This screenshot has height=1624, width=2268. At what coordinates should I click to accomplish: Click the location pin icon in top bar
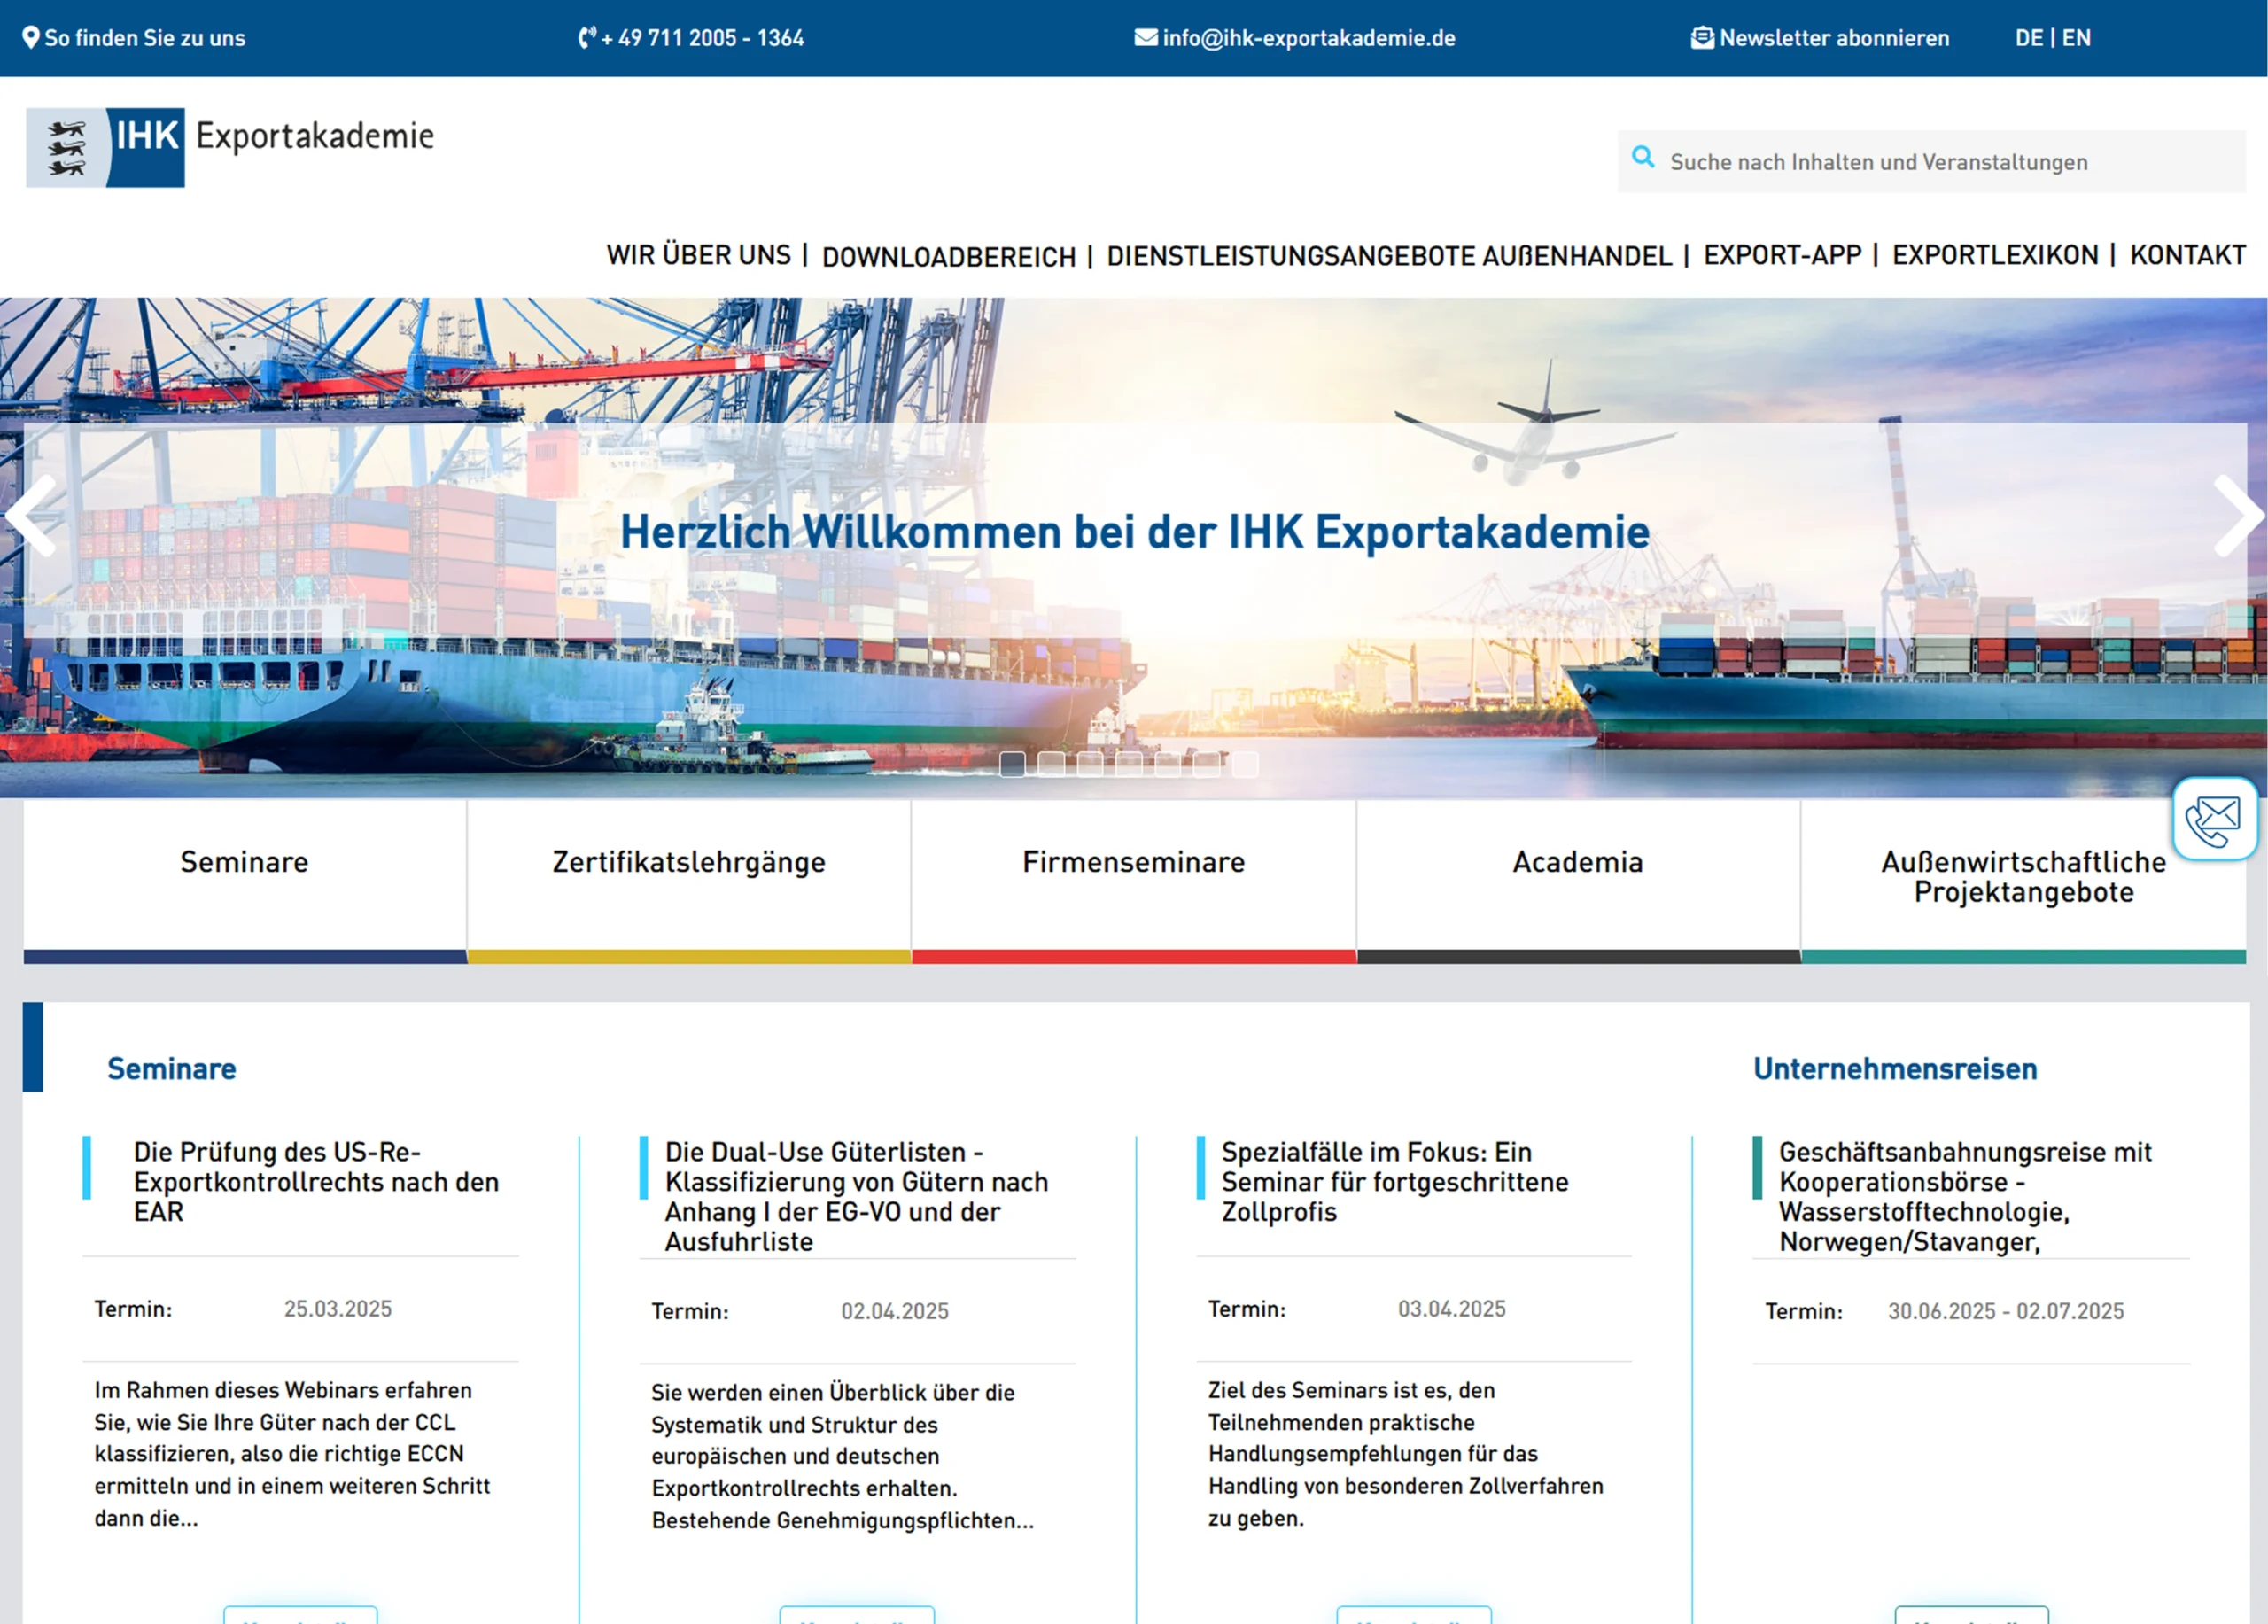pyautogui.click(x=31, y=38)
